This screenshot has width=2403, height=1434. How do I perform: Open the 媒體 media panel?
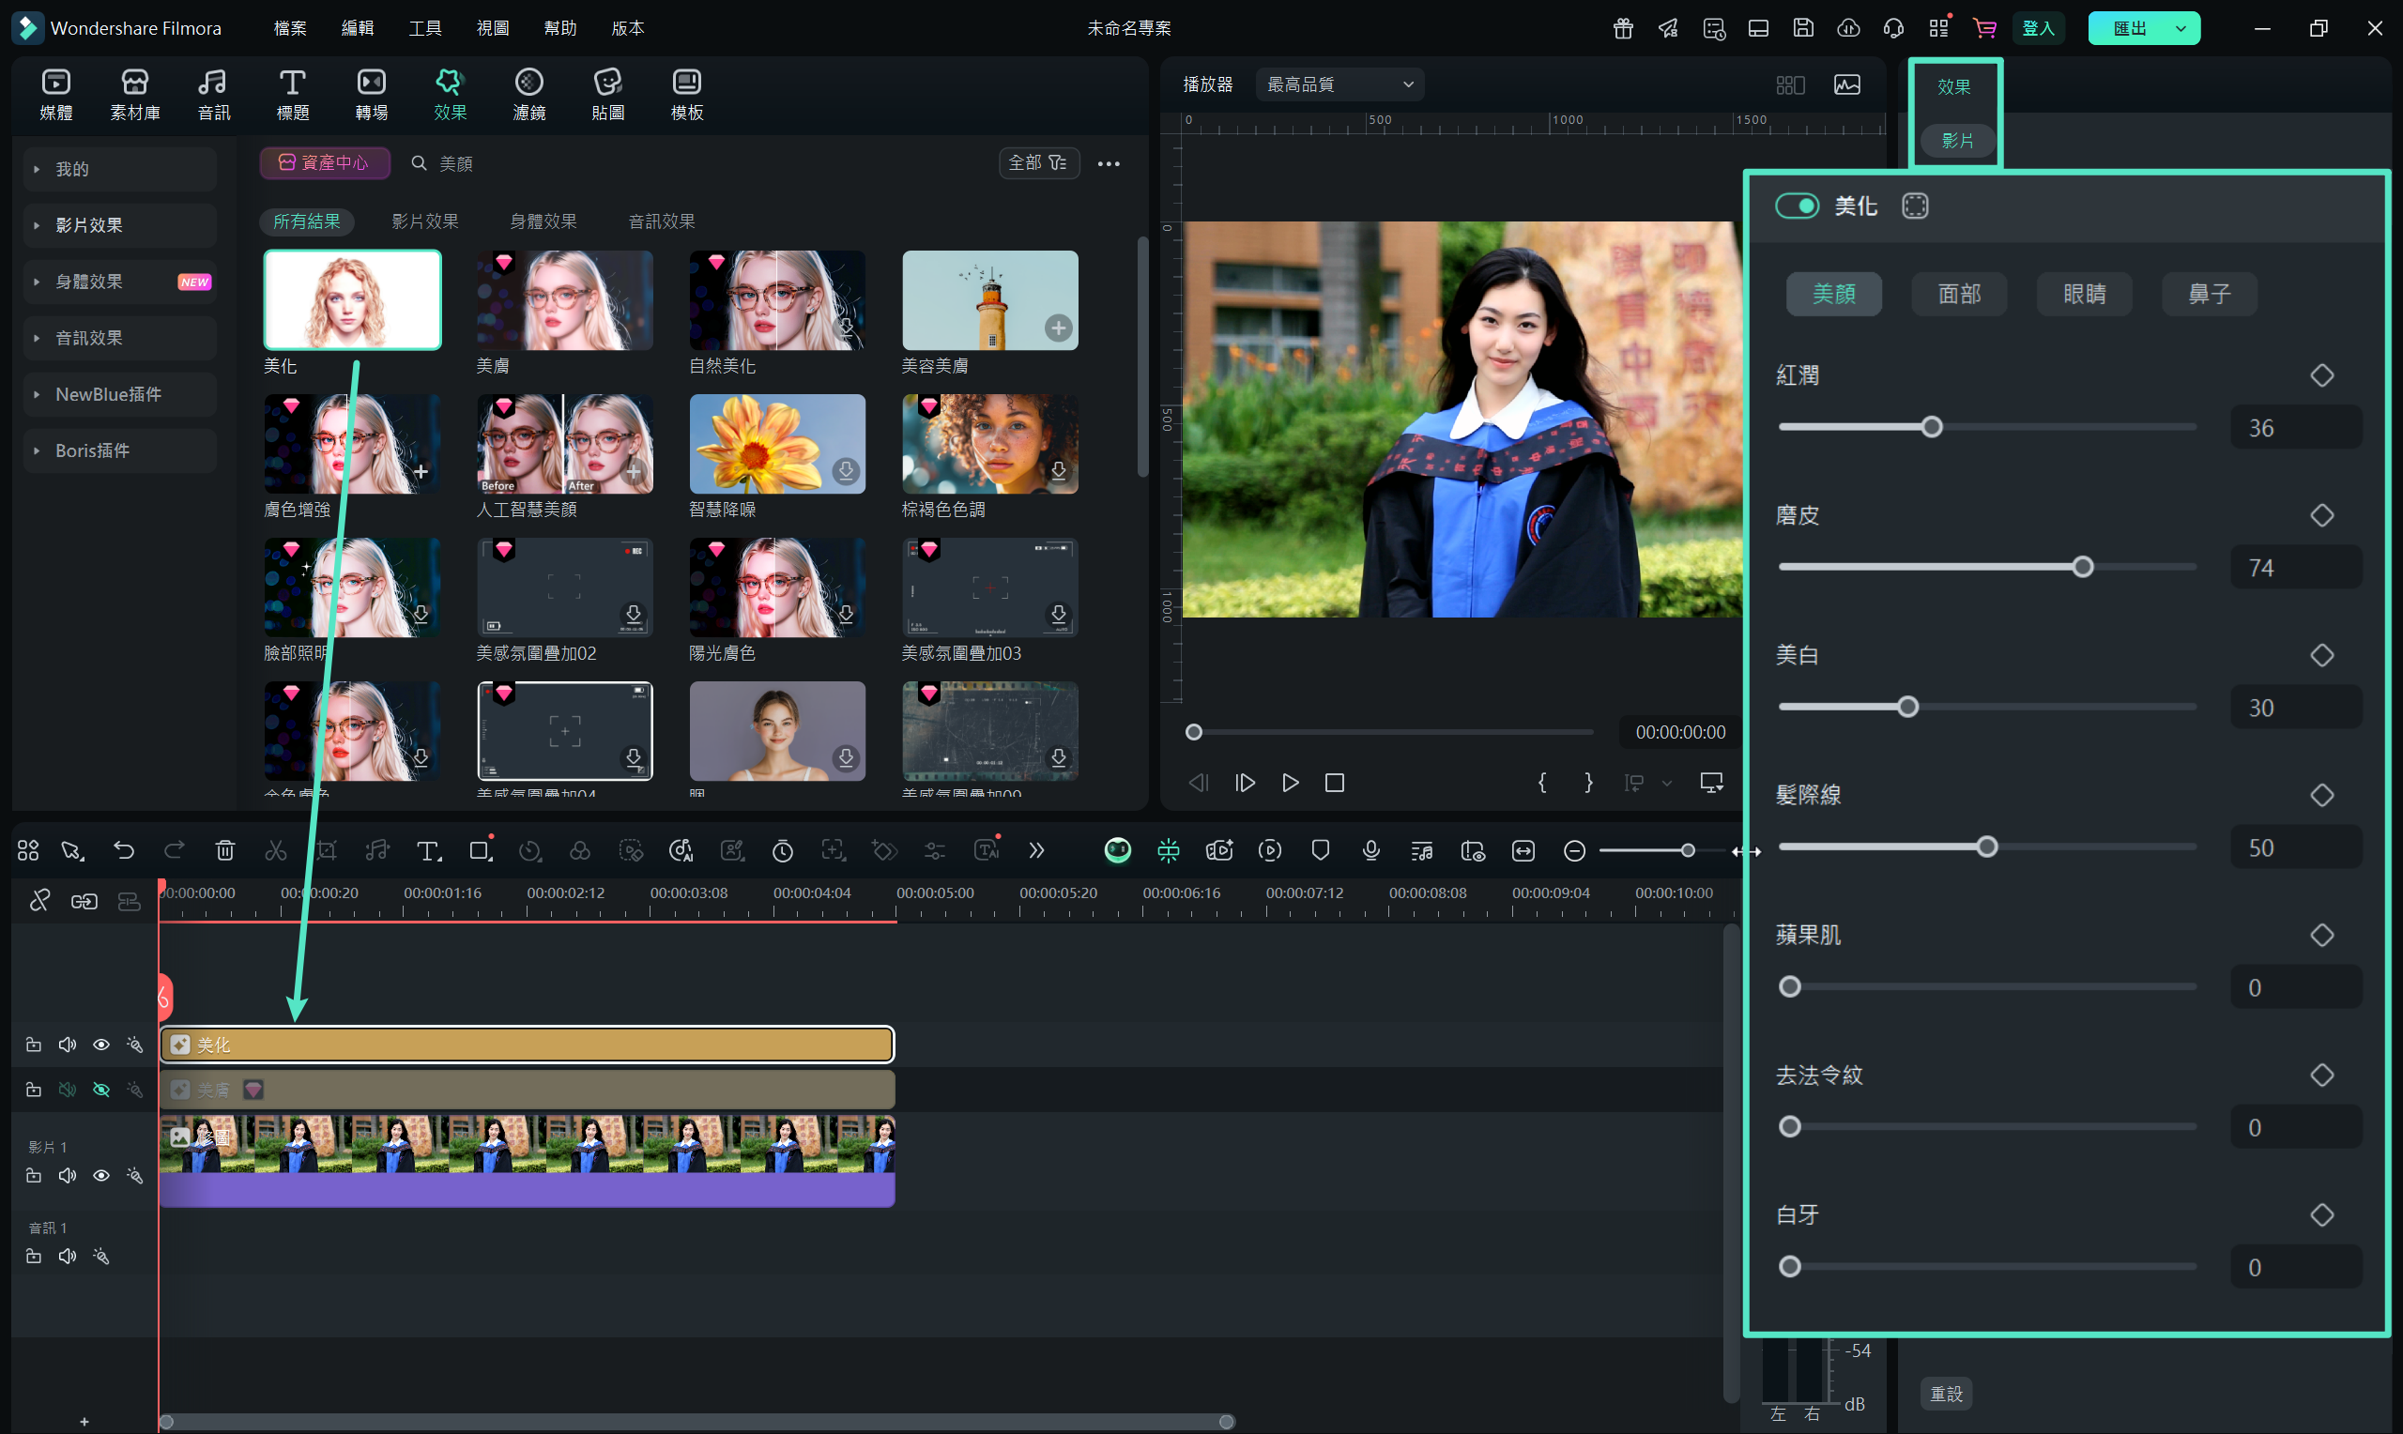[x=56, y=95]
